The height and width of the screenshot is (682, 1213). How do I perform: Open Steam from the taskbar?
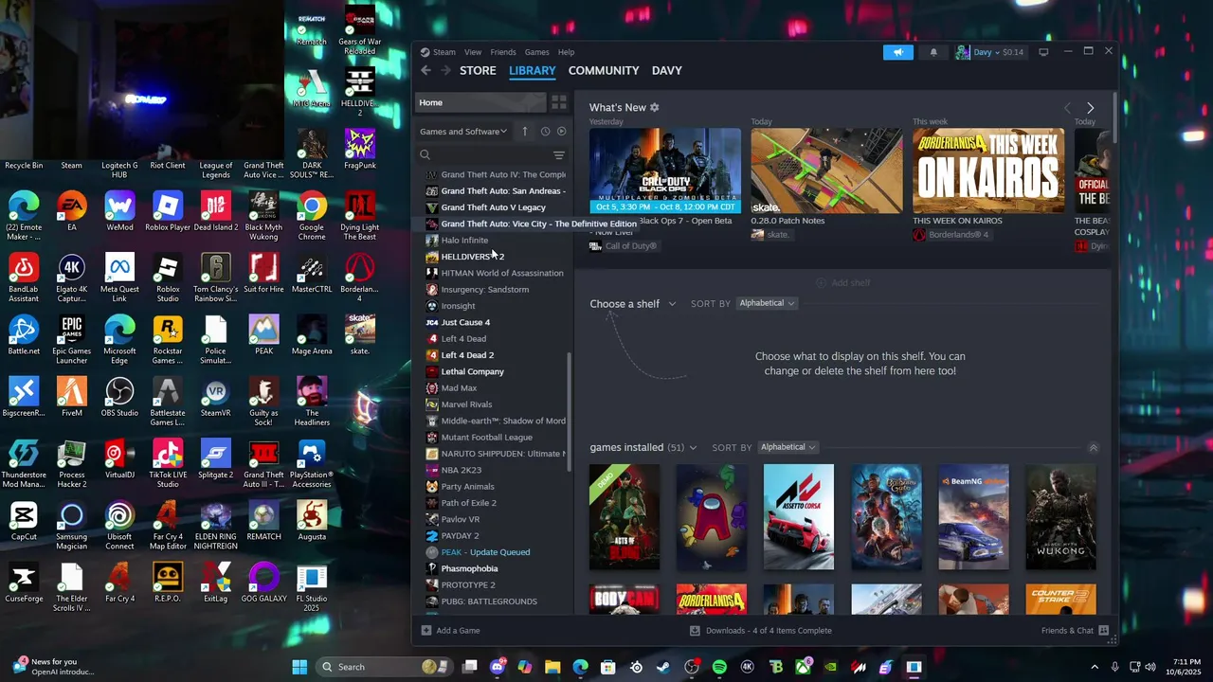pyautogui.click(x=663, y=667)
